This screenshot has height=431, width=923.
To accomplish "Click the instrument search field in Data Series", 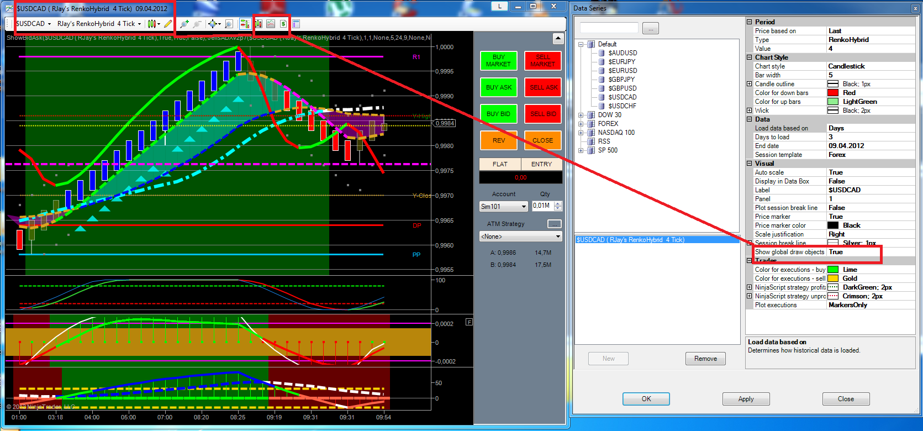I will 609,28.
